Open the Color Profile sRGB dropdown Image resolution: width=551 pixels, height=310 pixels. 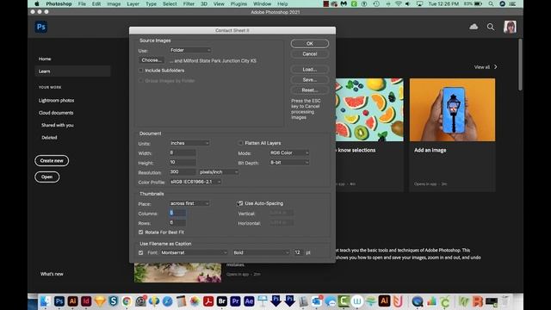(x=195, y=182)
